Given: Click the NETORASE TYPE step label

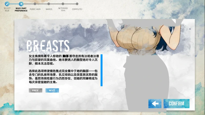Looking at the screenshot, I should coord(63,9).
